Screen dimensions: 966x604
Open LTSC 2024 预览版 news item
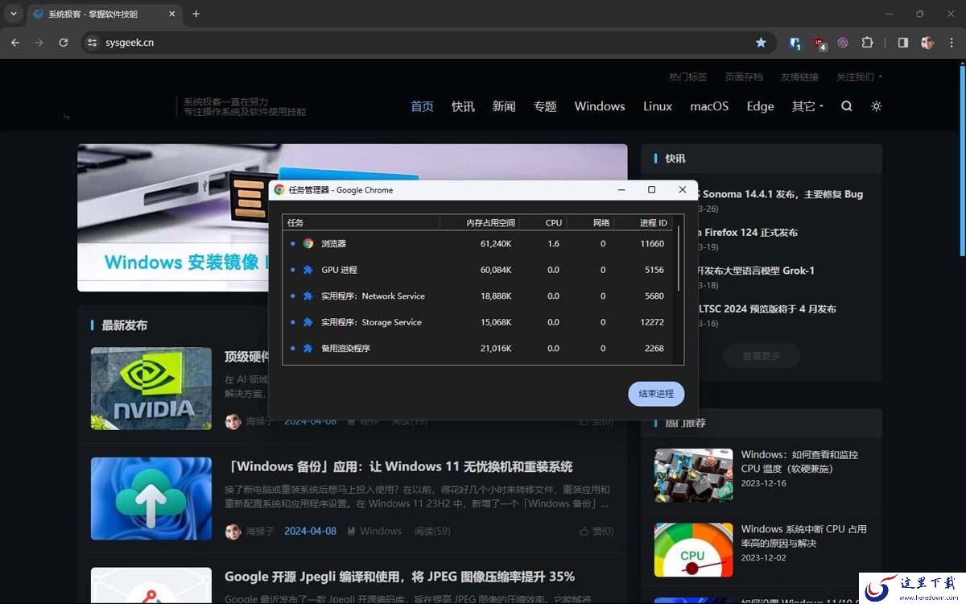click(x=766, y=309)
